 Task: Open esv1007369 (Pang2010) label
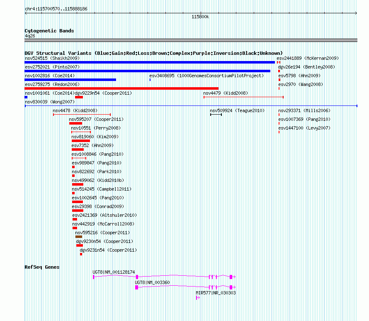304,119
